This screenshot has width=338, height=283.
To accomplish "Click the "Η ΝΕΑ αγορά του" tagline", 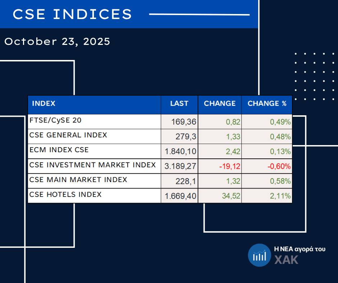I will tap(300, 249).
